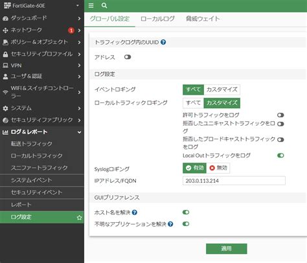Viewport: 307px width, 263px height.
Task: Disable Local Outトラフィックをログ toggle
Action: [x=280, y=155]
